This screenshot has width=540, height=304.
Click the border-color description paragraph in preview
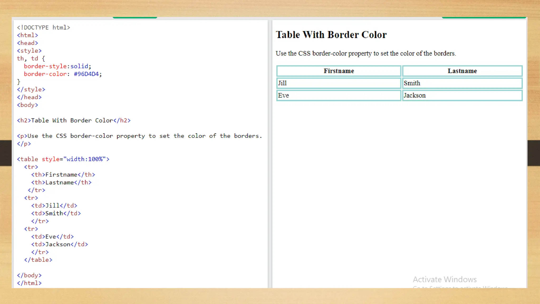coord(366,54)
